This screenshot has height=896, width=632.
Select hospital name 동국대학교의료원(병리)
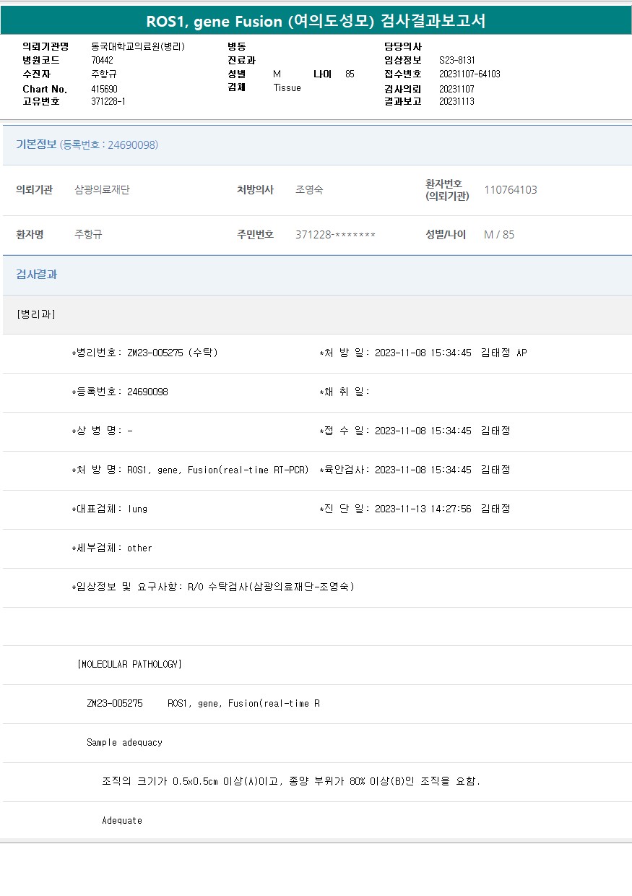[x=138, y=47]
